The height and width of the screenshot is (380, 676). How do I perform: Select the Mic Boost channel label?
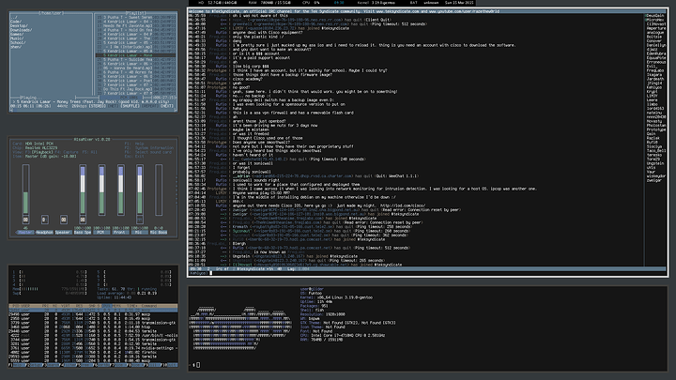159,233
